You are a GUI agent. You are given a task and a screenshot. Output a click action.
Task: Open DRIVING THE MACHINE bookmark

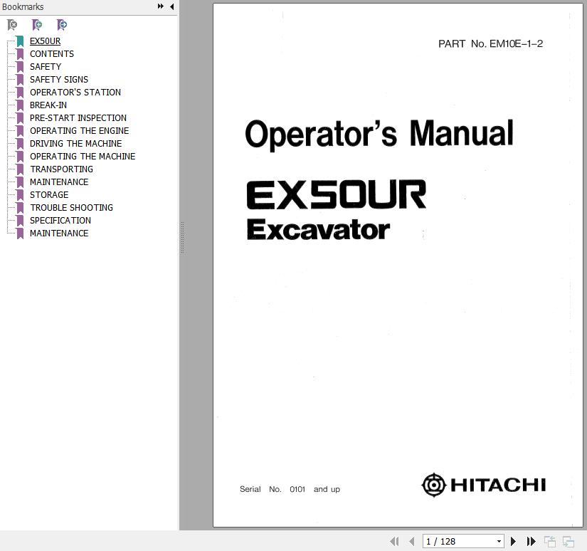coord(75,144)
